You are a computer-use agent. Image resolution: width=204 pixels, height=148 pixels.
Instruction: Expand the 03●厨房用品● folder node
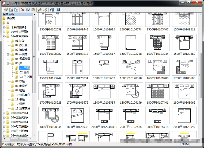tap(4, 113)
